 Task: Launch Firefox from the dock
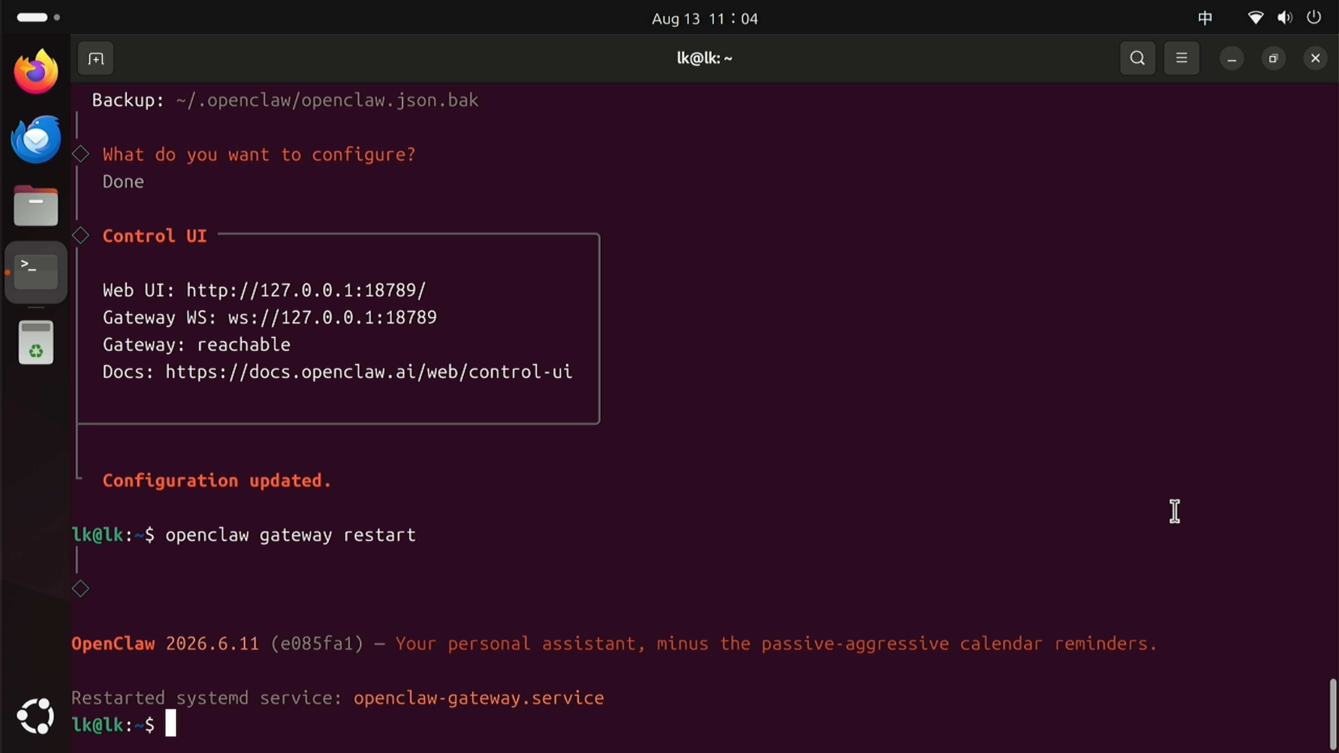pyautogui.click(x=36, y=72)
